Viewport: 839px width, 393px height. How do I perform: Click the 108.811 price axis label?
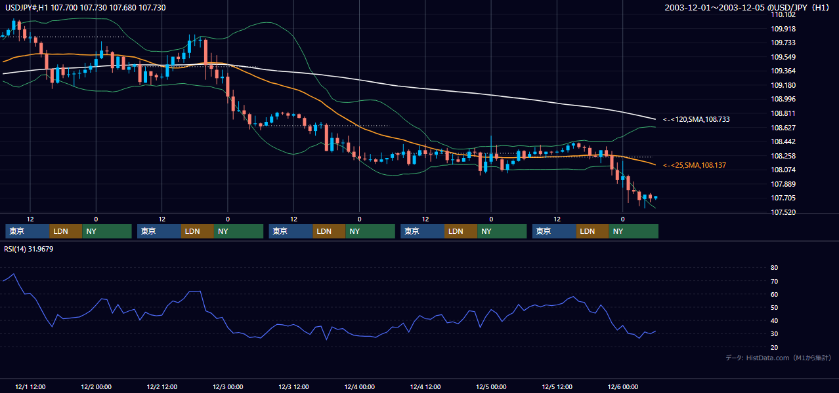(783, 113)
